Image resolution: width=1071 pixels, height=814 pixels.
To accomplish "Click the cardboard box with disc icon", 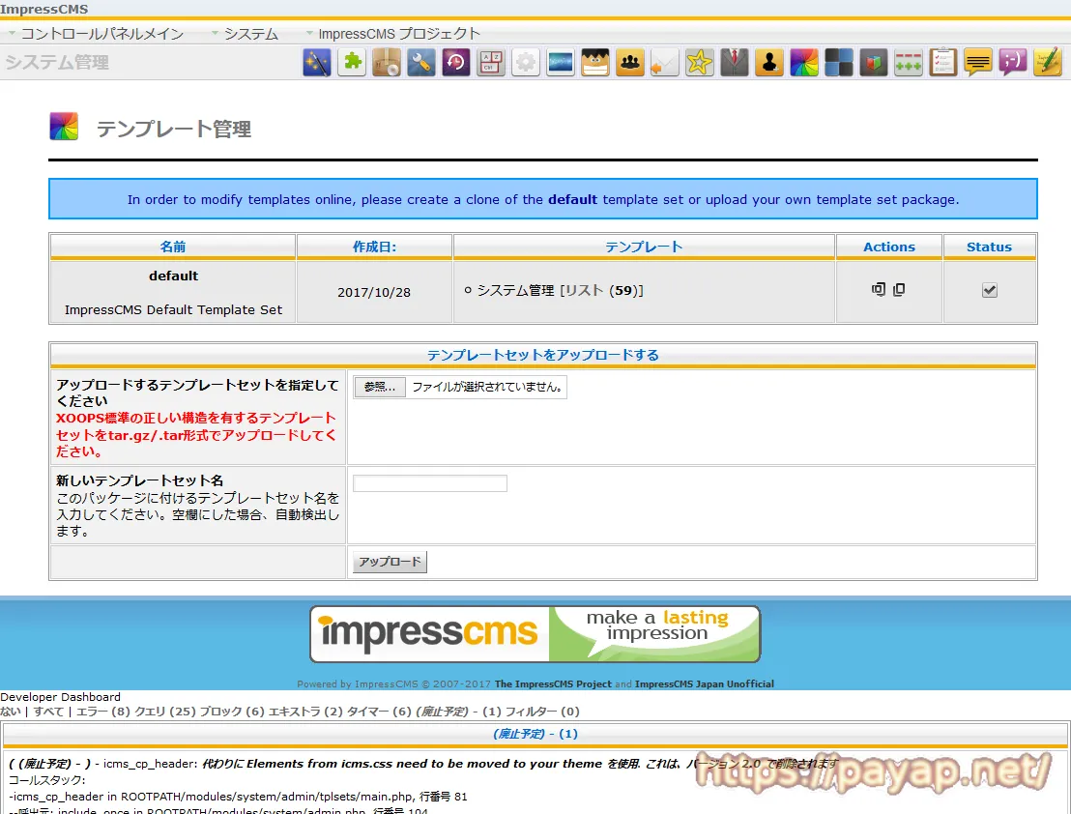I will coord(387,63).
